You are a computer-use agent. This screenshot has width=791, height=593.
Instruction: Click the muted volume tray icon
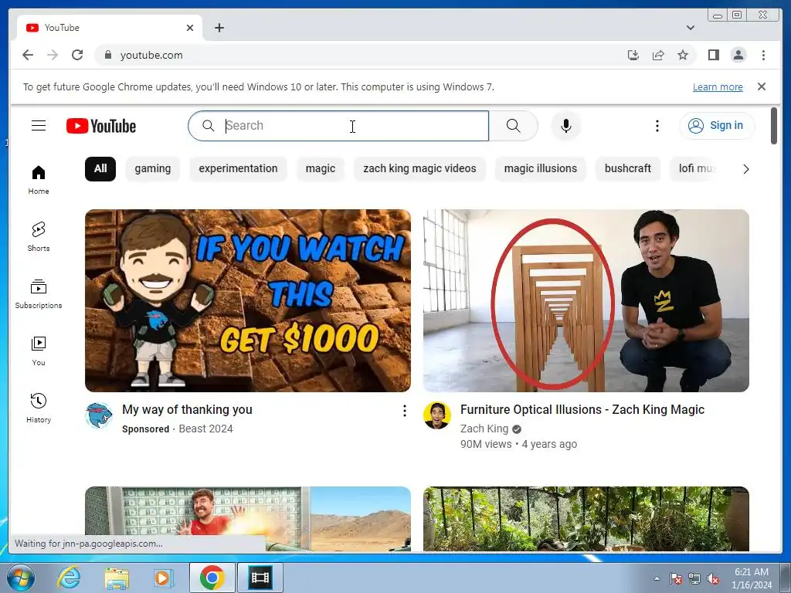[713, 579]
